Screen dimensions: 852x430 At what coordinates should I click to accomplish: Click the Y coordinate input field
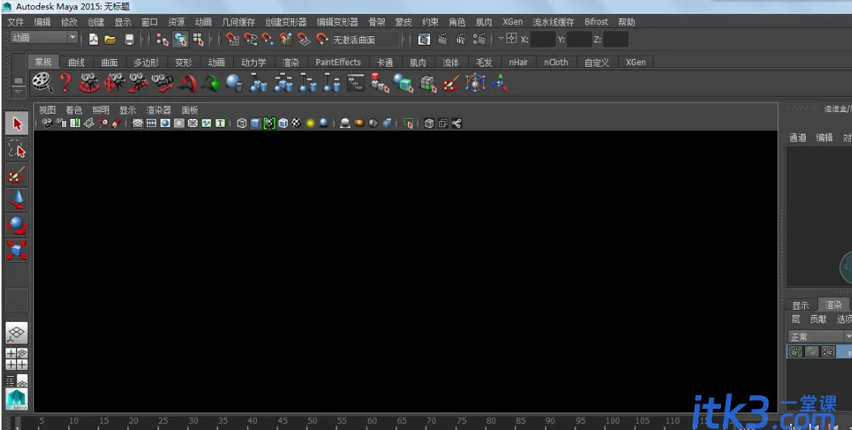[x=579, y=39]
